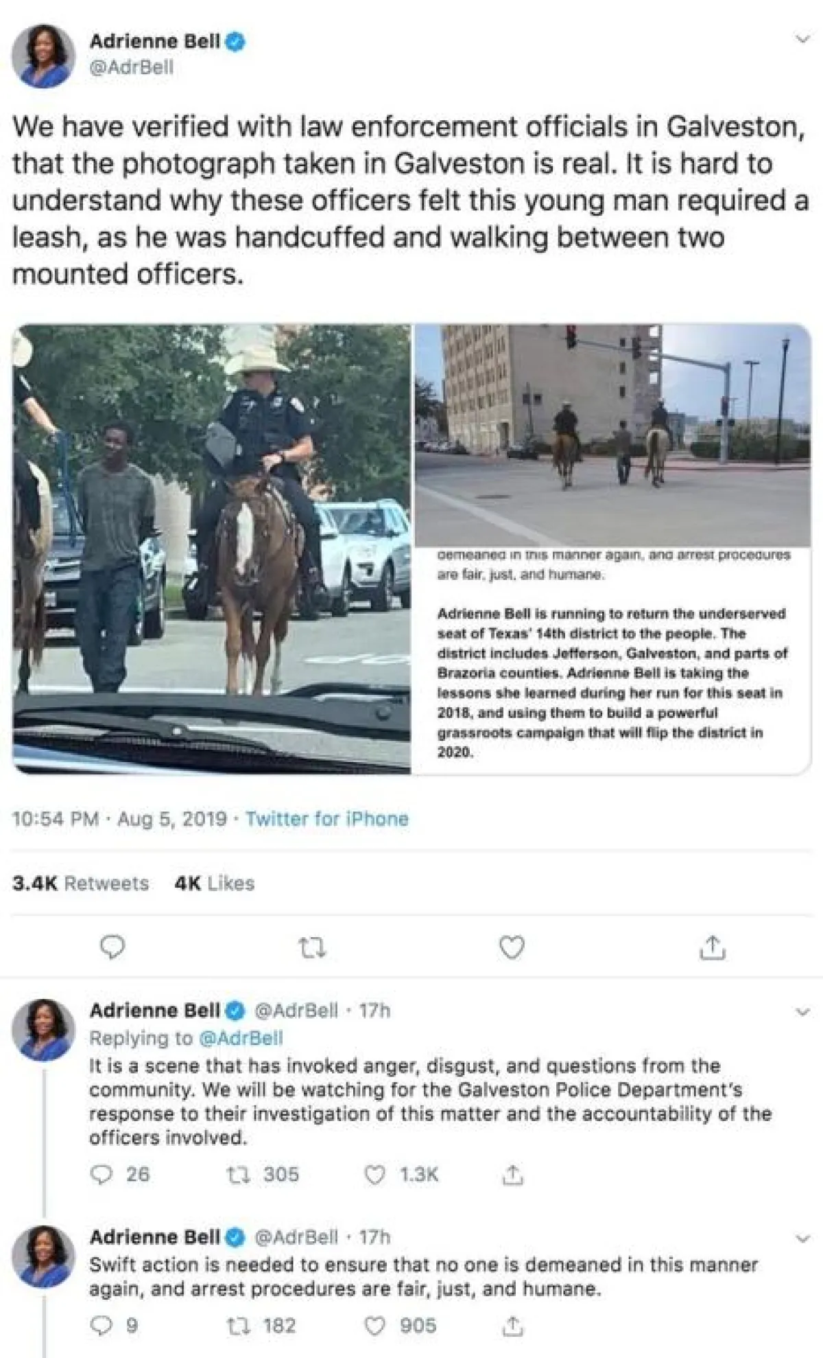This screenshot has width=823, height=1358.
Task: Retweet the main Galveston photograph tweet
Action: click(313, 948)
